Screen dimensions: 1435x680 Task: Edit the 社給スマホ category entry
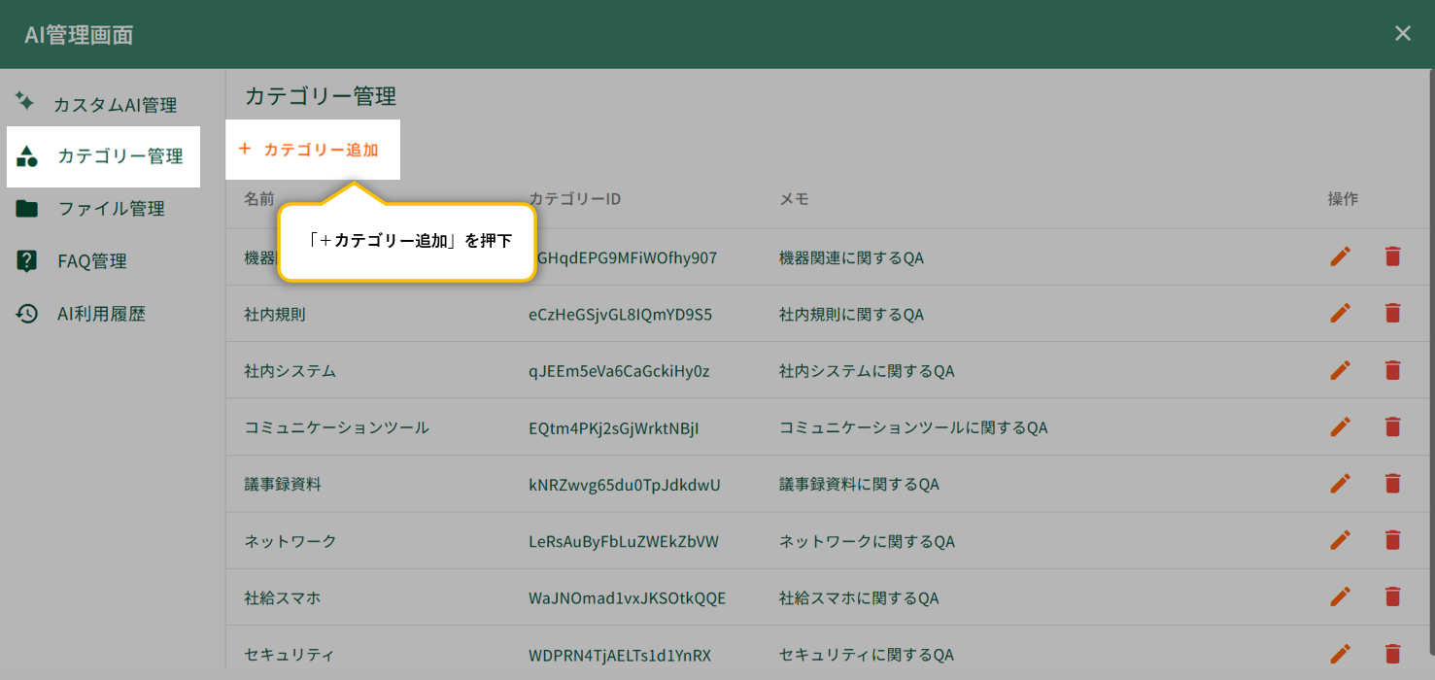1340,596
